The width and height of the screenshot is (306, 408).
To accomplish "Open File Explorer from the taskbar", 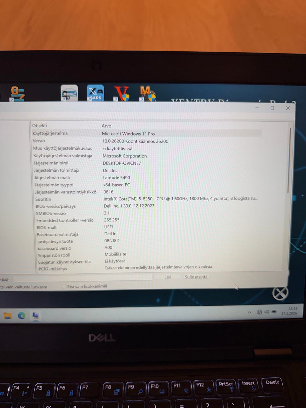I will [x=8, y=316].
